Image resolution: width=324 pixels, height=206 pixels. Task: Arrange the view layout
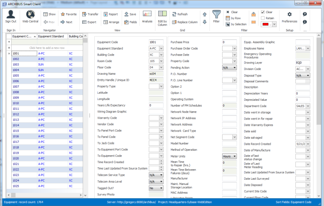pos(111,22)
